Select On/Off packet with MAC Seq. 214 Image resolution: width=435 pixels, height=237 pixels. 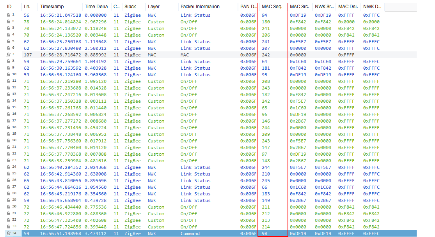click(211, 227)
